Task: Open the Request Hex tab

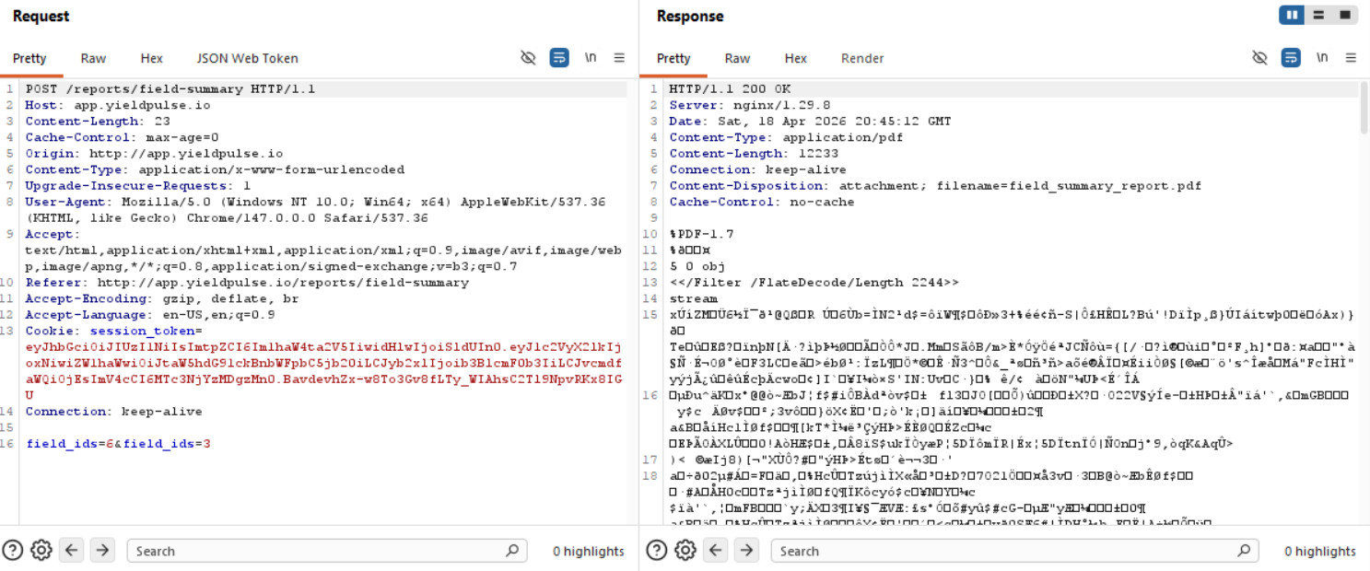Action: pos(151,58)
